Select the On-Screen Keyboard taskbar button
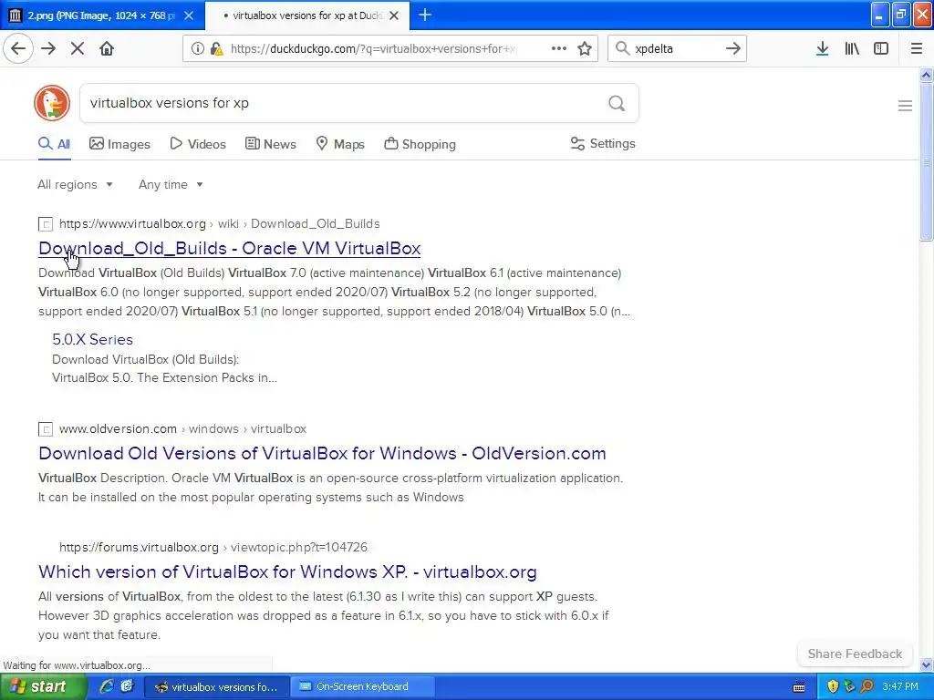Image resolution: width=934 pixels, height=700 pixels. tap(362, 686)
